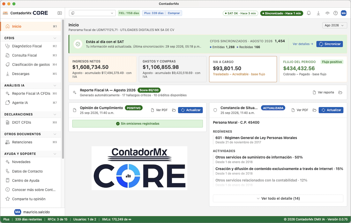Click the Score 85/100 badge
Screen dimensions: 351x223
[x=149, y=90]
